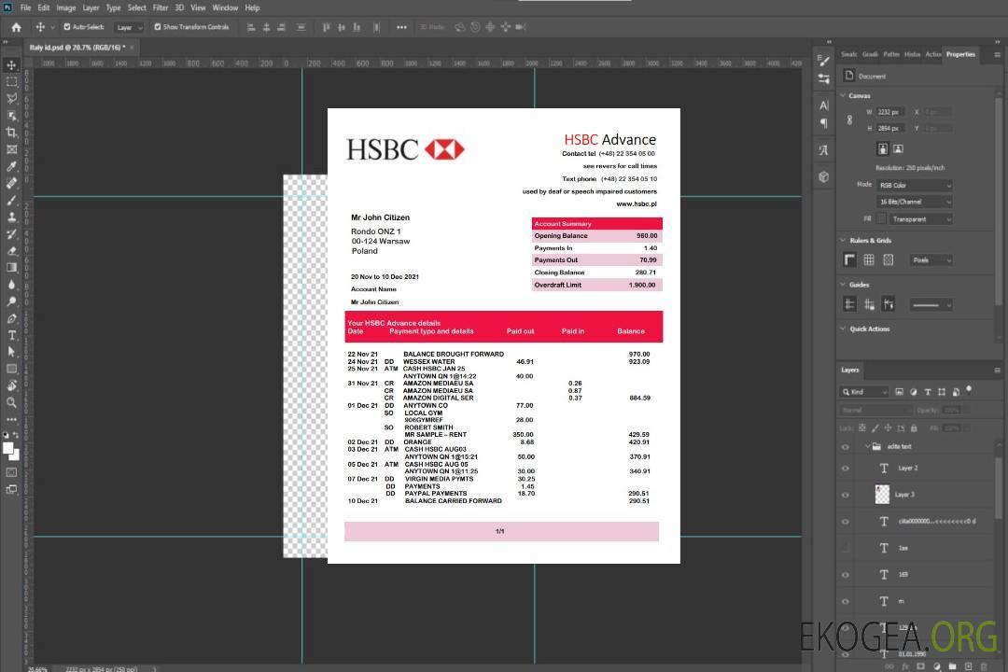The height and width of the screenshot is (672, 1008).
Task: Open the 3D panel cube icon
Action: pyautogui.click(x=824, y=176)
